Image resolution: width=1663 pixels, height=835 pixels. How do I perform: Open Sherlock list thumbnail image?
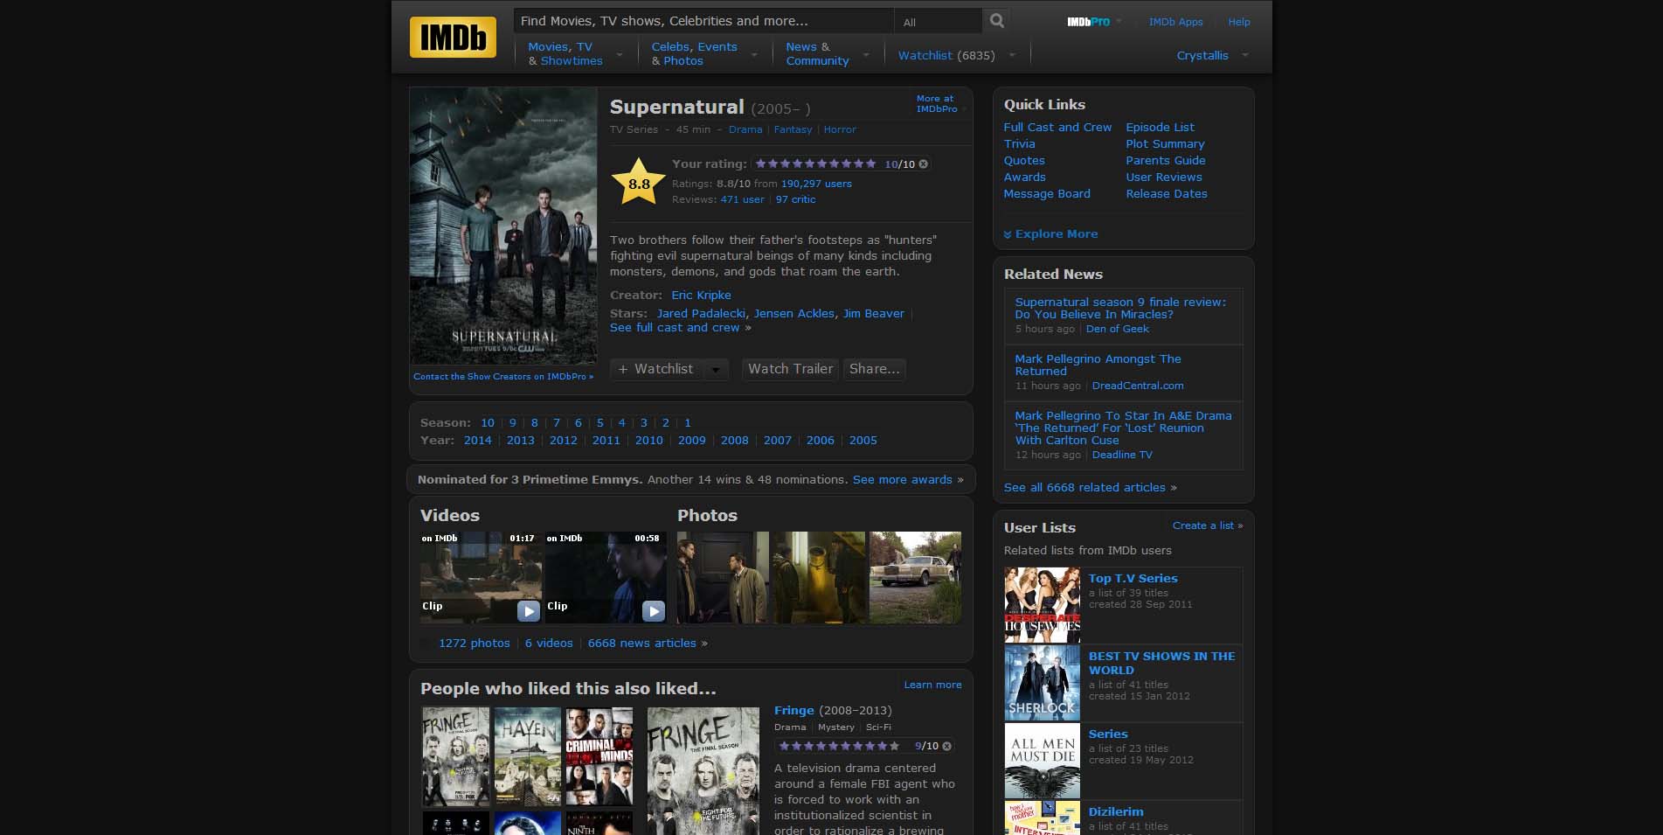(x=1042, y=683)
